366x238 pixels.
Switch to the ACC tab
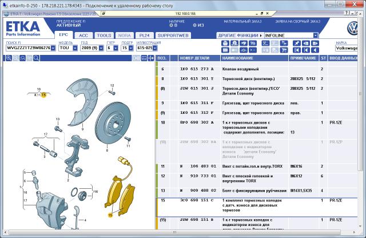(83, 35)
